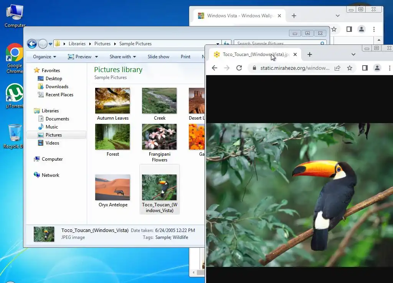This screenshot has height=283, width=393.
Task: Open the Explorer recent locations dropdown arrow
Action: [x=50, y=44]
